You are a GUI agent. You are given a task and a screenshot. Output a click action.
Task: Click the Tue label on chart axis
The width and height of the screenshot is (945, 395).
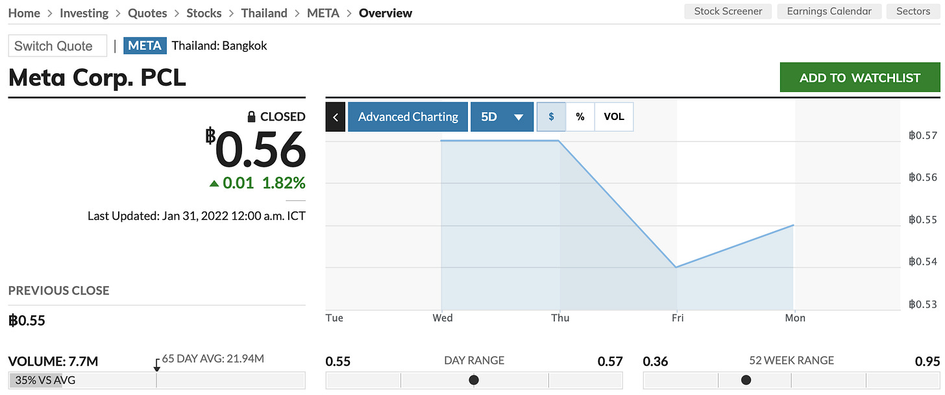coord(334,318)
